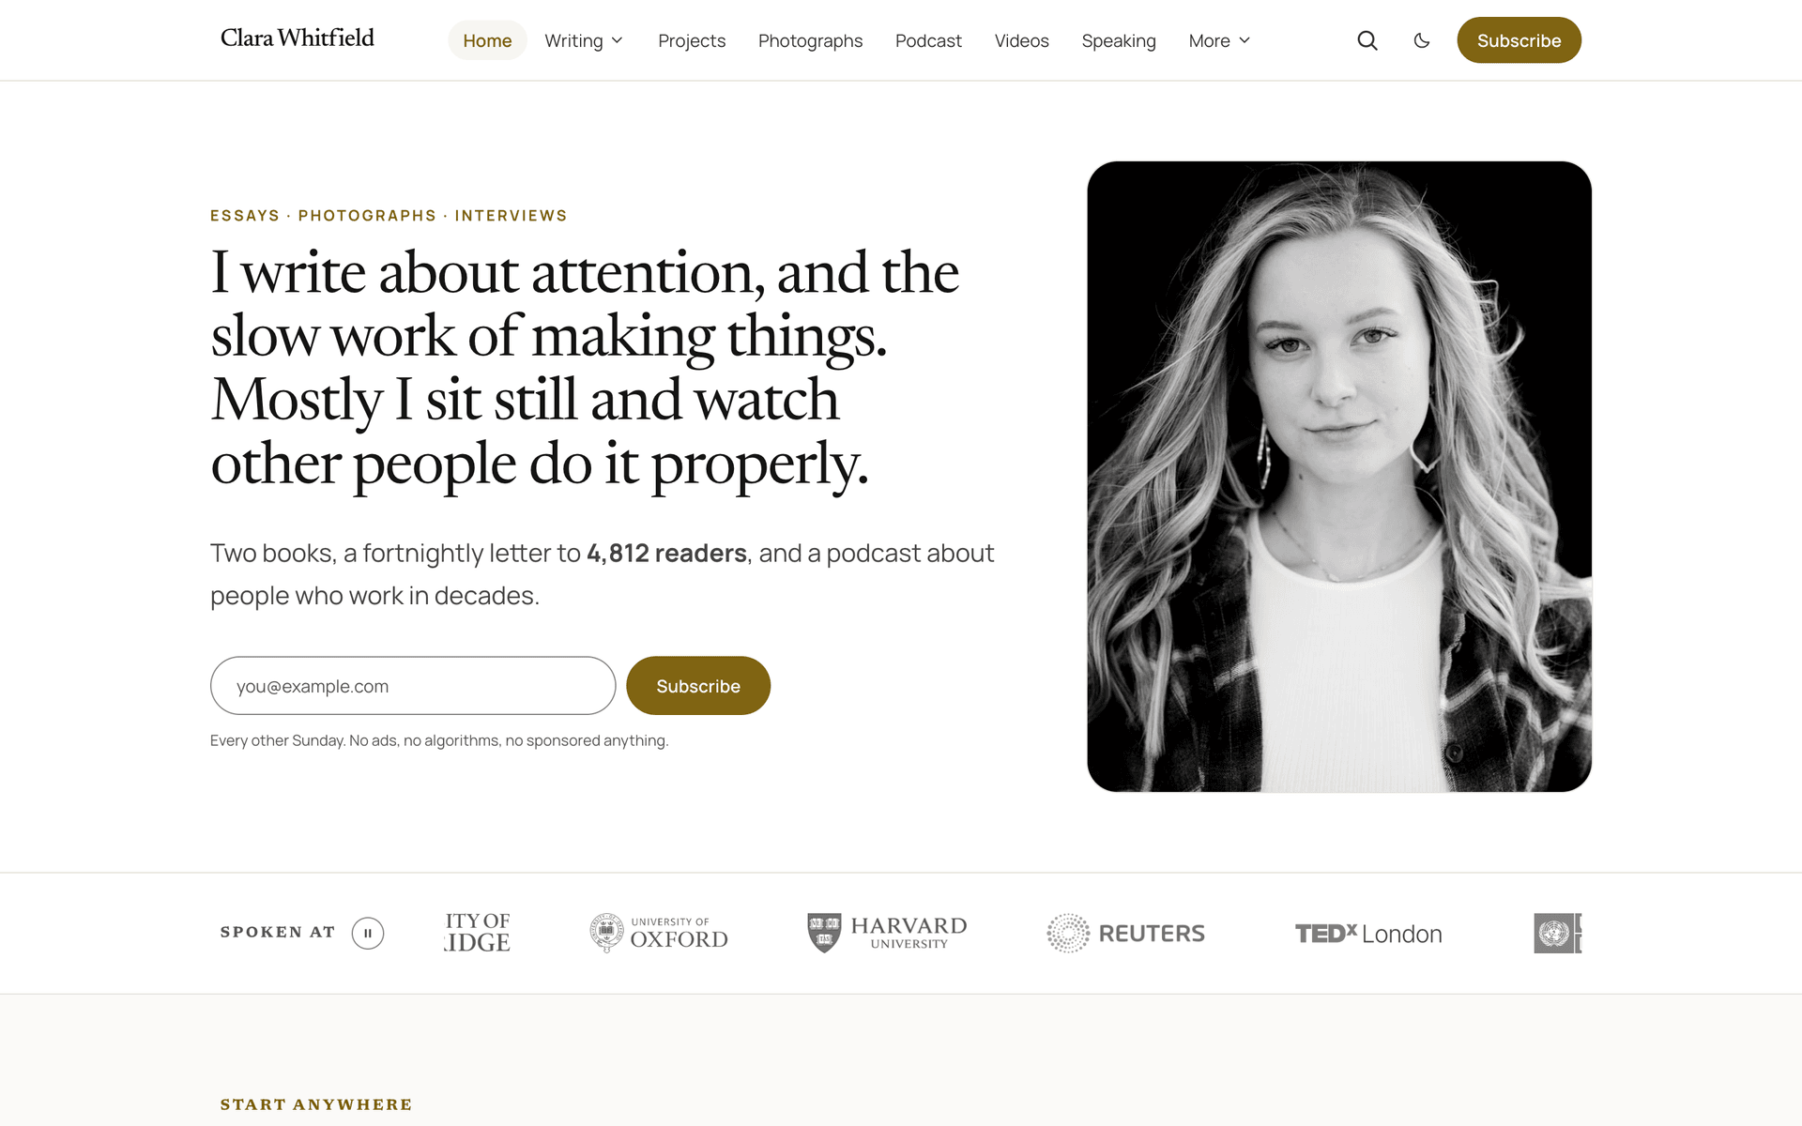1802x1126 pixels.
Task: Open the Videos page
Action: click(x=1021, y=40)
